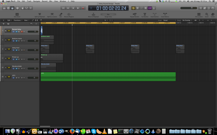Toggle the purple Count-in button
Image resolution: width=217 pixels, height=135 pixels.
click(x=150, y=8)
